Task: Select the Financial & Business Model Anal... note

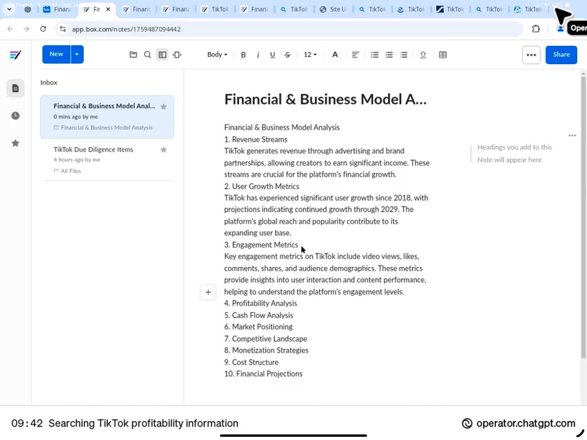Action: 107,117
